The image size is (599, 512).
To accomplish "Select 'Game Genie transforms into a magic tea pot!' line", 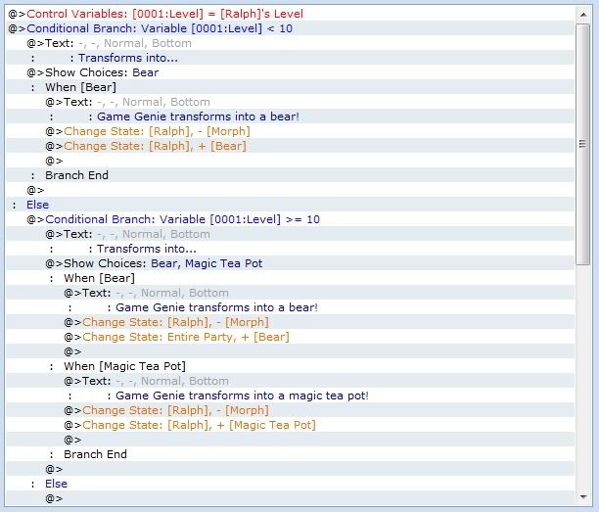I will click(291, 396).
